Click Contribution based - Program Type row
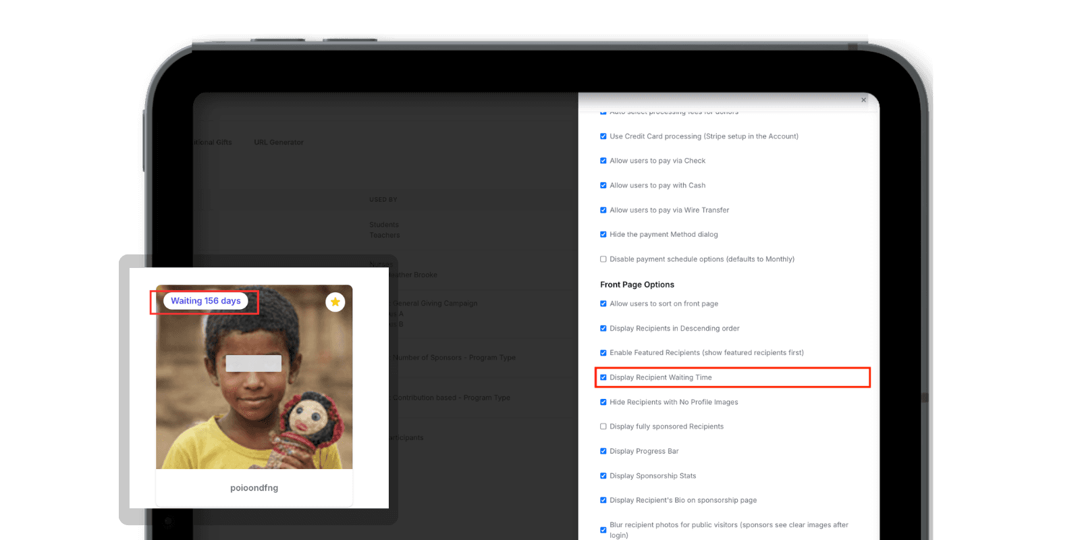The image size is (1080, 540). pos(452,398)
